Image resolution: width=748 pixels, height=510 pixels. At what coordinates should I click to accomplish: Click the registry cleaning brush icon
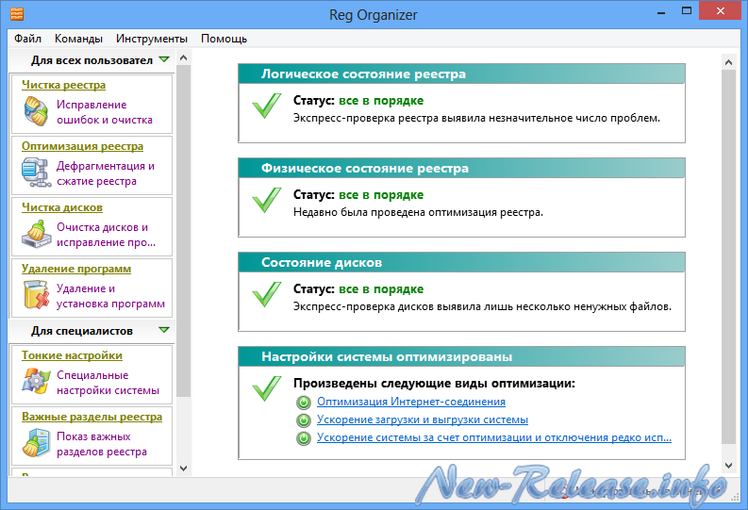[x=36, y=111]
